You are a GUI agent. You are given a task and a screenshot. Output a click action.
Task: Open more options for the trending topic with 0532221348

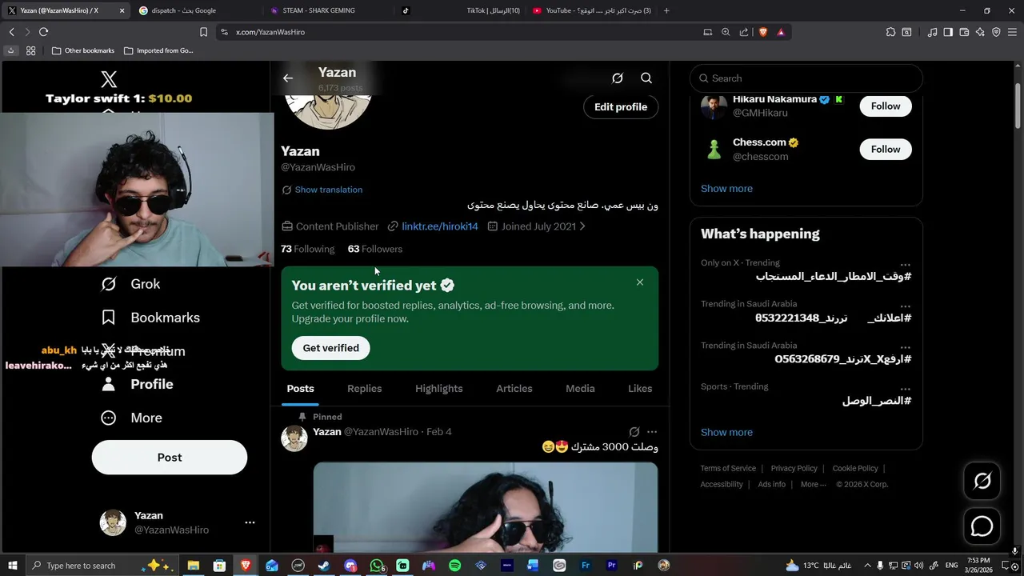click(905, 306)
